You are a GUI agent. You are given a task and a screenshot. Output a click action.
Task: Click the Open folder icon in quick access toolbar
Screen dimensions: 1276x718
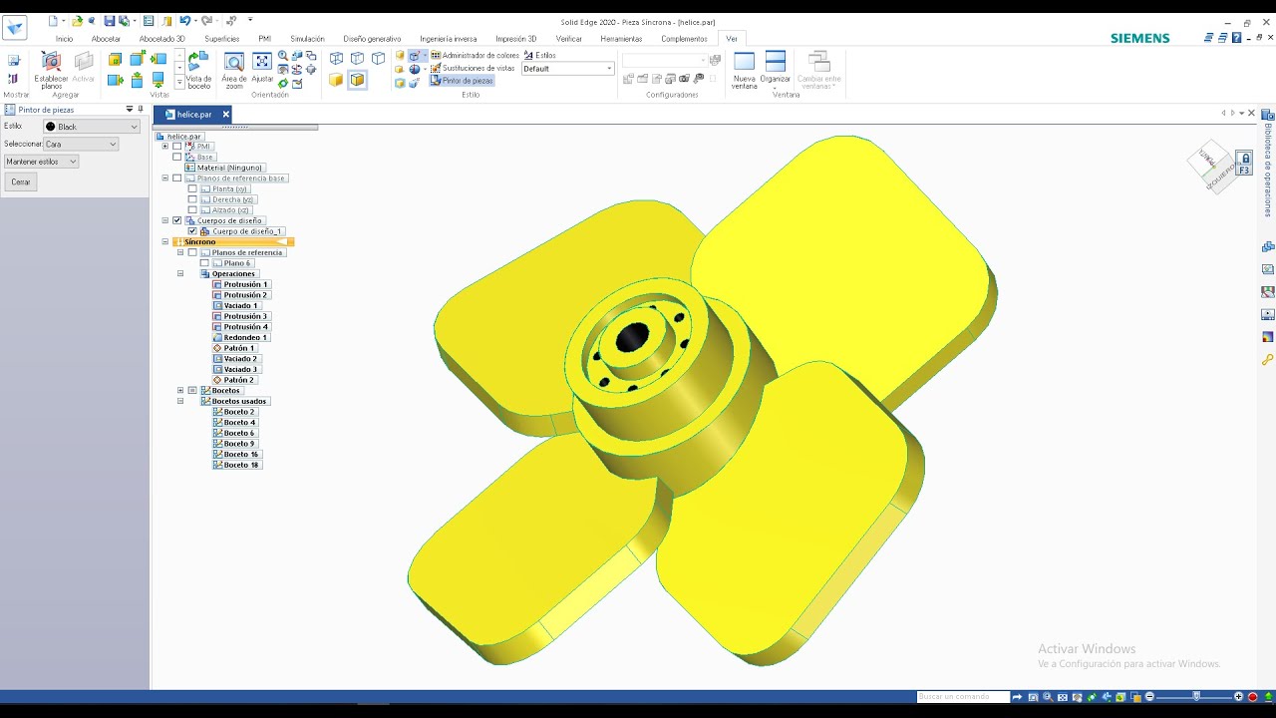pos(77,21)
